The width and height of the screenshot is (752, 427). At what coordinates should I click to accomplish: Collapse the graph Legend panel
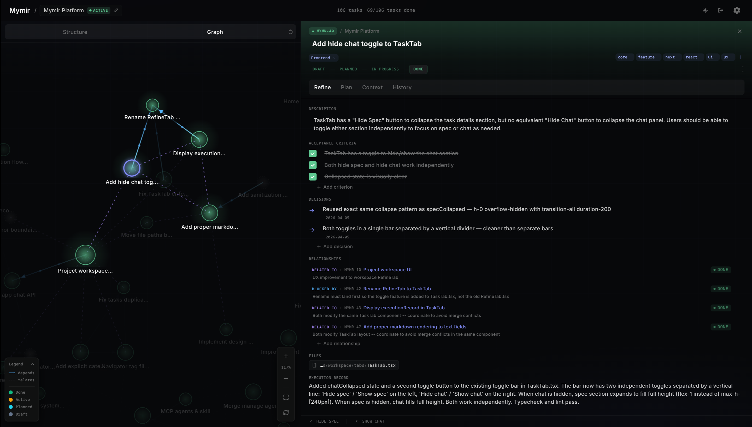pyautogui.click(x=33, y=364)
